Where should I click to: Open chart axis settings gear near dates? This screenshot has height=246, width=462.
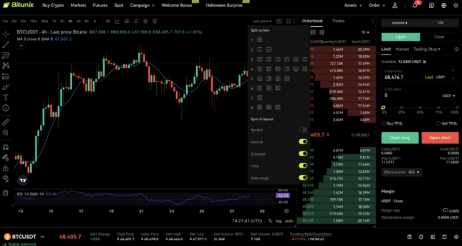pos(286,211)
